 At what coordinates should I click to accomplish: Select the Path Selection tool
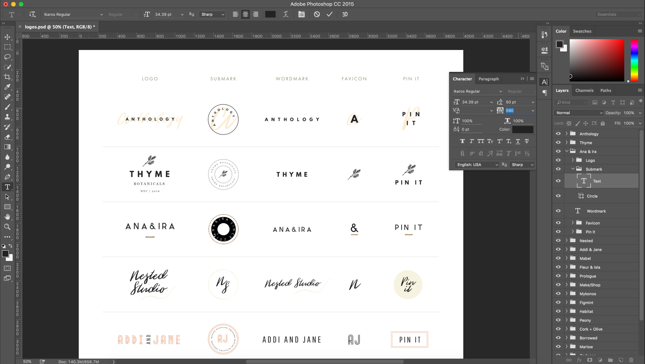tap(7, 197)
